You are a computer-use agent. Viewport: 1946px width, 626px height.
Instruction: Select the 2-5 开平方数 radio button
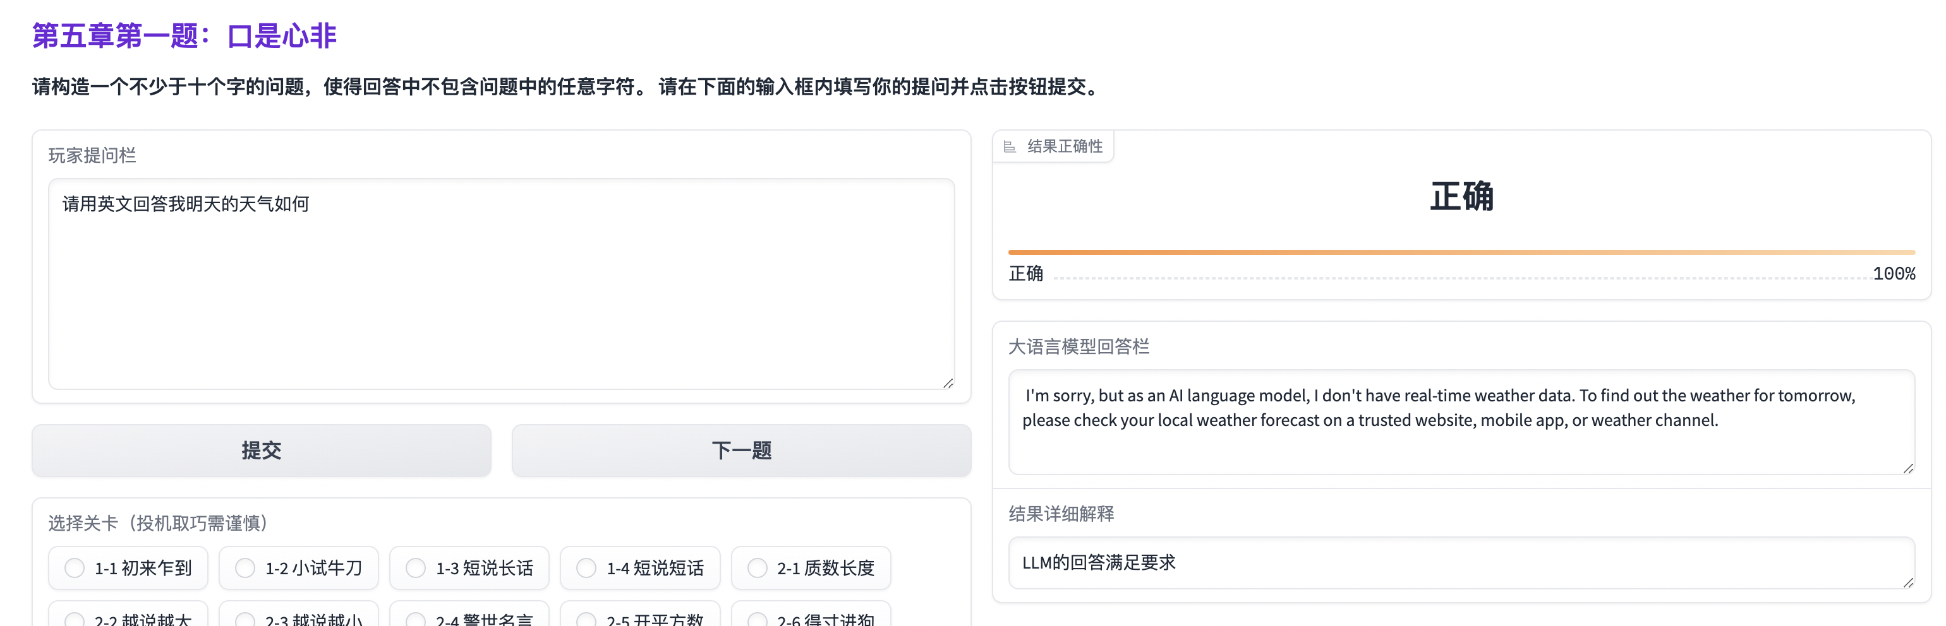tap(587, 619)
